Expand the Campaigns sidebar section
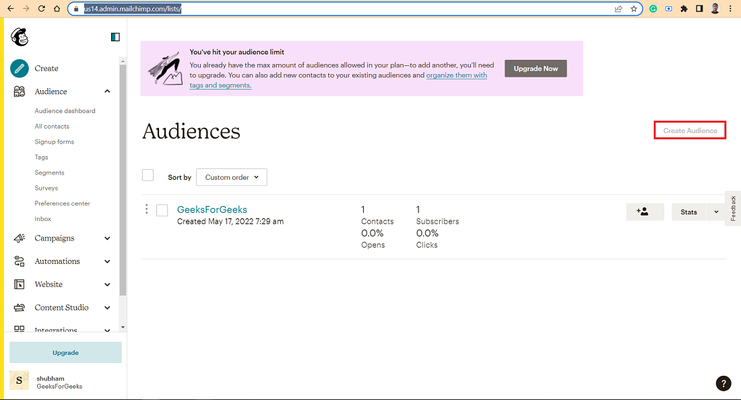The height and width of the screenshot is (400, 741). tap(107, 238)
